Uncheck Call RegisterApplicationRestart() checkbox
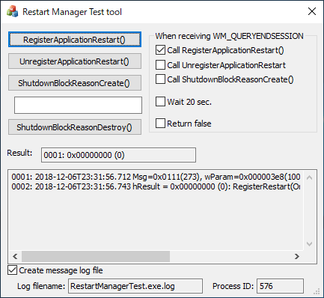The width and height of the screenshot is (324, 298). [160, 50]
